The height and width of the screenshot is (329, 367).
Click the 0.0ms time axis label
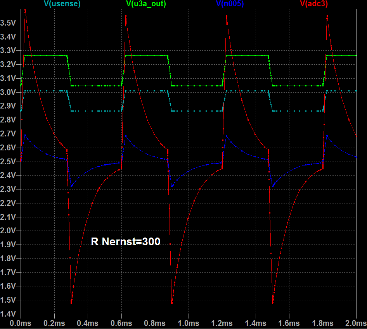[x=21, y=323]
